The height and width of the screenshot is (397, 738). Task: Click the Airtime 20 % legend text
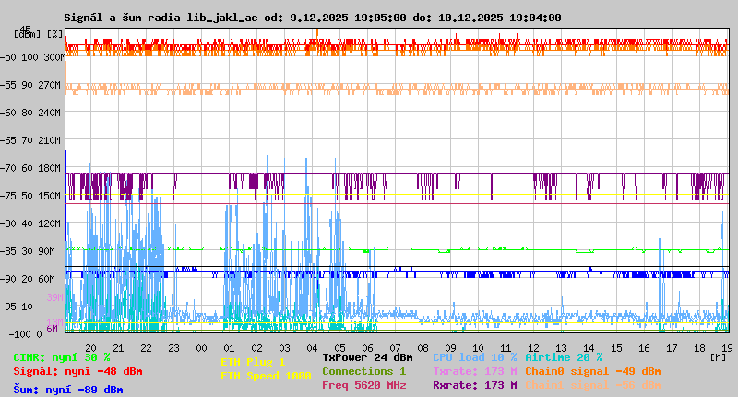(x=564, y=357)
